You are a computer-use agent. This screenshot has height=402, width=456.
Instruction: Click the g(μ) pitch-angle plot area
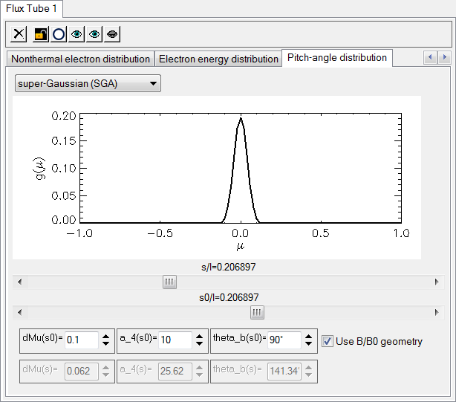(217, 178)
